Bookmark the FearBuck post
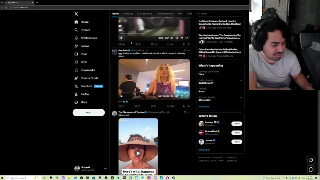 [184, 106]
